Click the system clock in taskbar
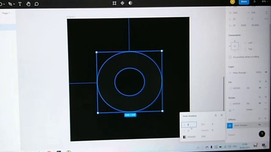This screenshot has width=271, height=152. point(245,146)
